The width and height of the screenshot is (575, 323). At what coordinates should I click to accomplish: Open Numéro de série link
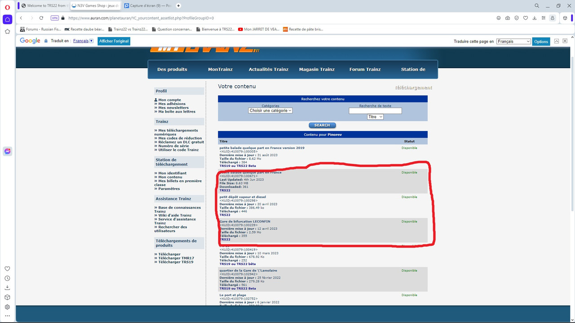[x=173, y=146]
